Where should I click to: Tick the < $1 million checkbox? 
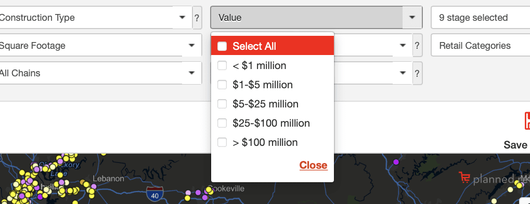pyautogui.click(x=222, y=65)
